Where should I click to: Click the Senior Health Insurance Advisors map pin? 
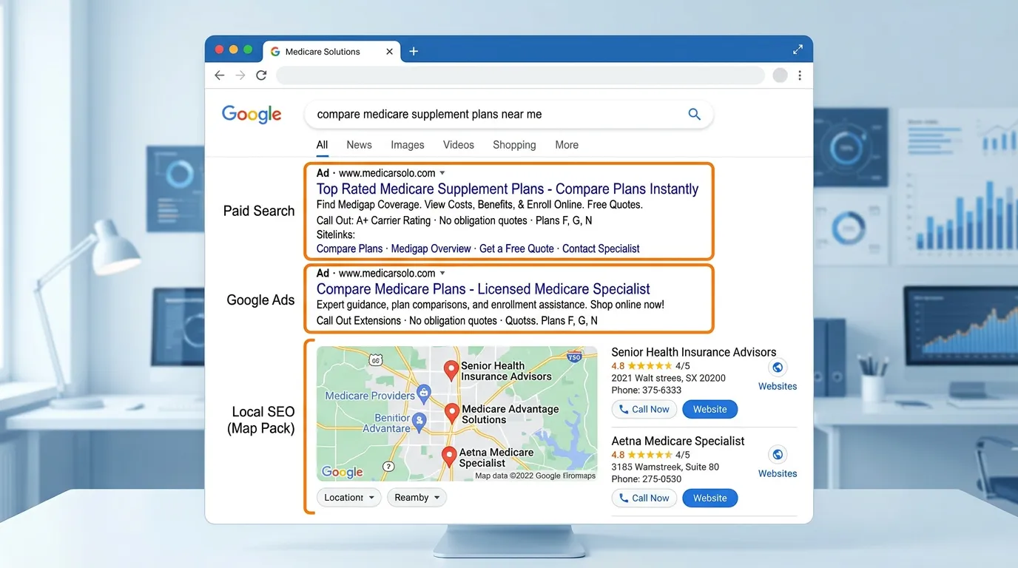coord(451,371)
